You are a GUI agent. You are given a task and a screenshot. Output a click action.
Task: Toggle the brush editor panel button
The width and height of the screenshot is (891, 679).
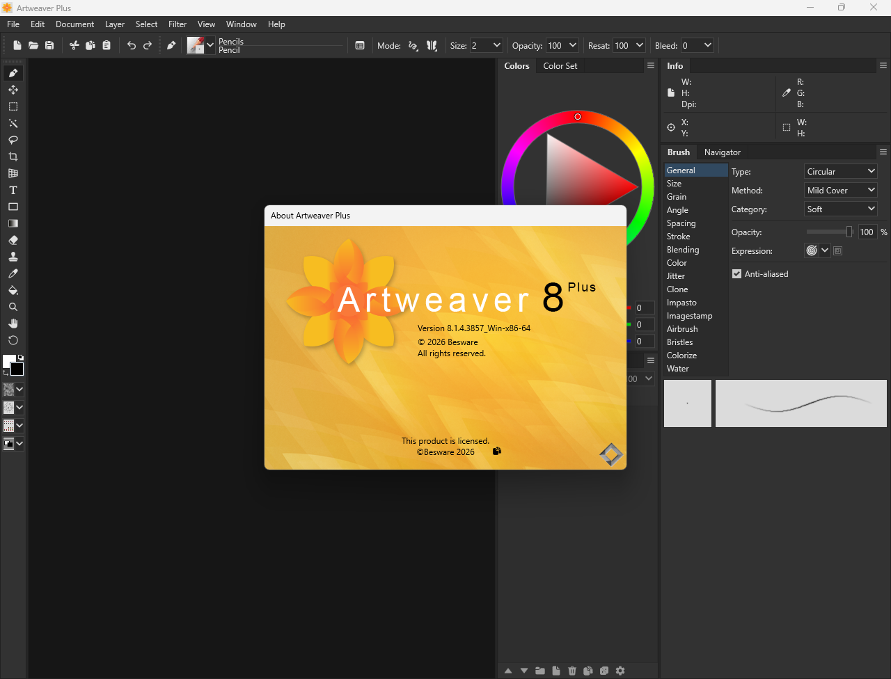360,45
